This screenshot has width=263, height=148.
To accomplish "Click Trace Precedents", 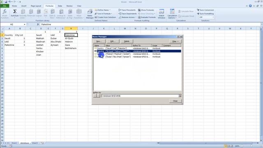I will (x=127, y=10).
